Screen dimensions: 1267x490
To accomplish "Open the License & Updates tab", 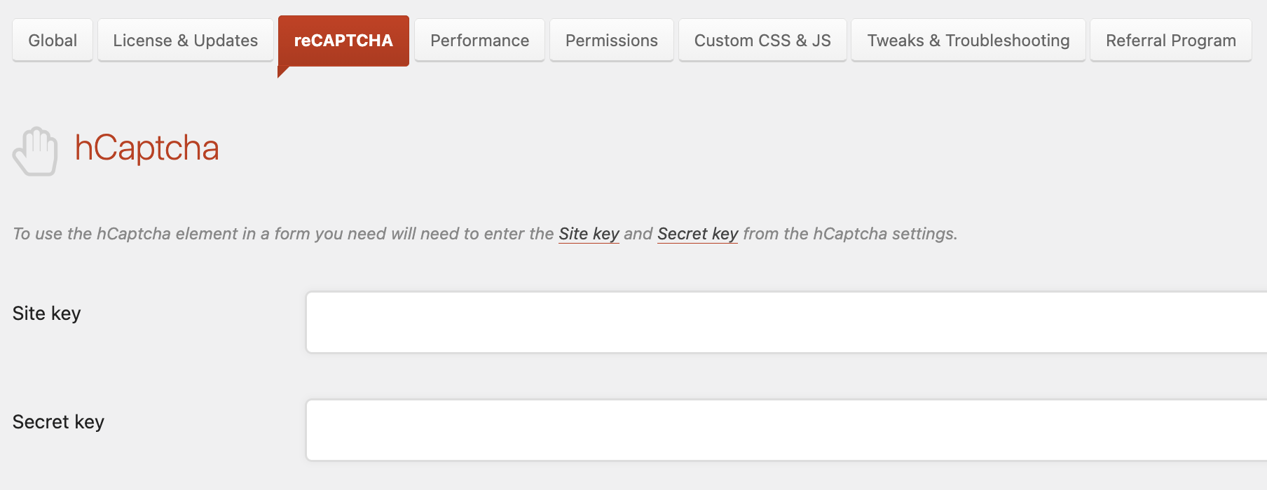I will (185, 40).
